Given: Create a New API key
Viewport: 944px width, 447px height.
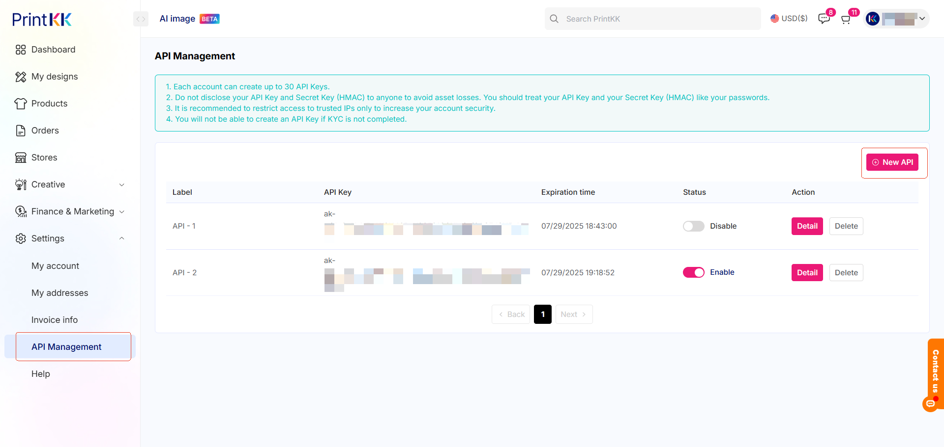Looking at the screenshot, I should click(892, 162).
